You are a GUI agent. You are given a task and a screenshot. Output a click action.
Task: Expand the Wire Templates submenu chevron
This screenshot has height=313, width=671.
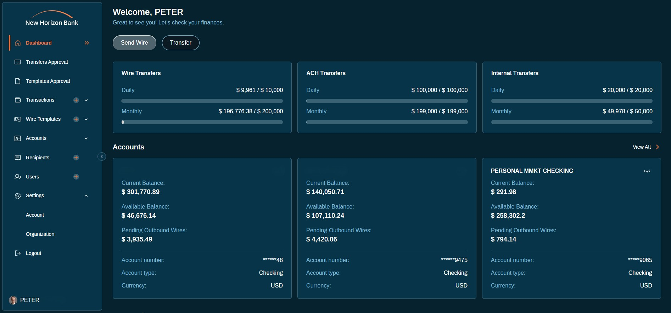tap(86, 119)
